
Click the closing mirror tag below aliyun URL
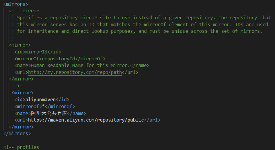tap(21, 127)
